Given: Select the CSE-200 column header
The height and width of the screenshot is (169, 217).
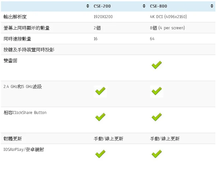Looking at the screenshot, I should (x=102, y=6).
